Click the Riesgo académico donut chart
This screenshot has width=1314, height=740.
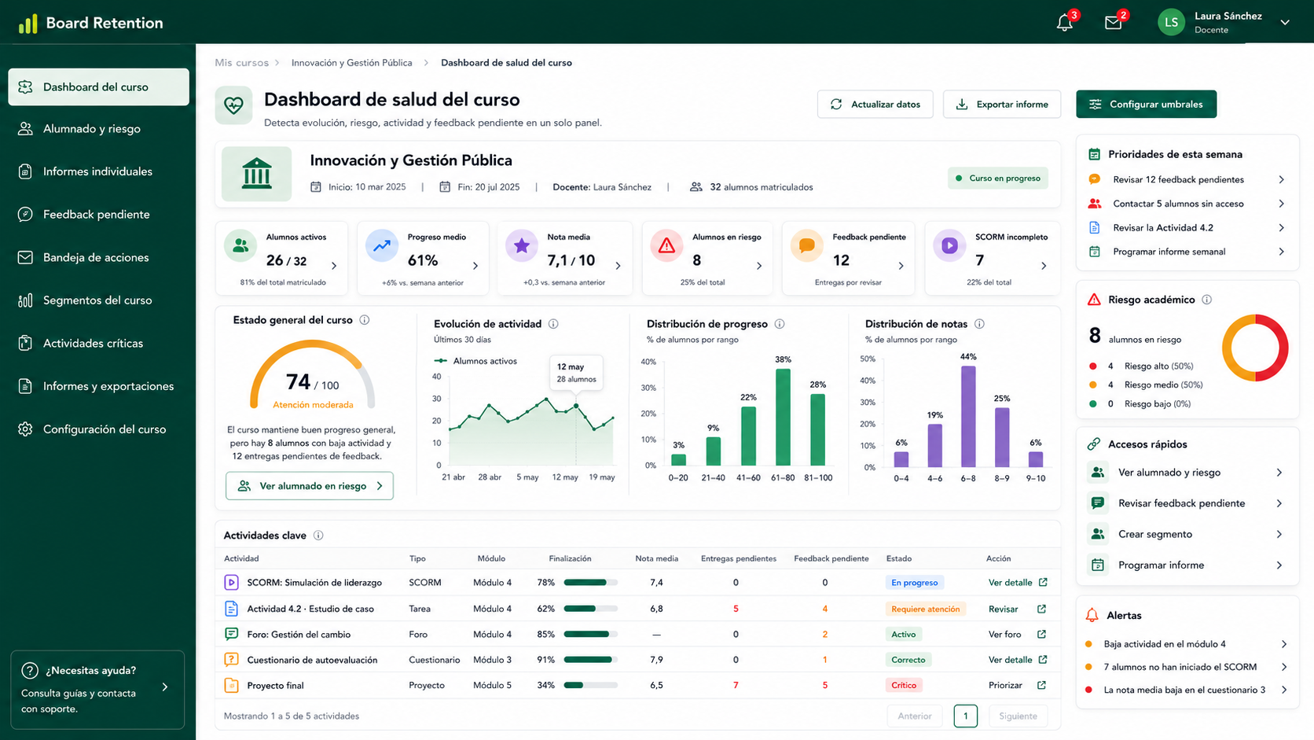[1254, 348]
